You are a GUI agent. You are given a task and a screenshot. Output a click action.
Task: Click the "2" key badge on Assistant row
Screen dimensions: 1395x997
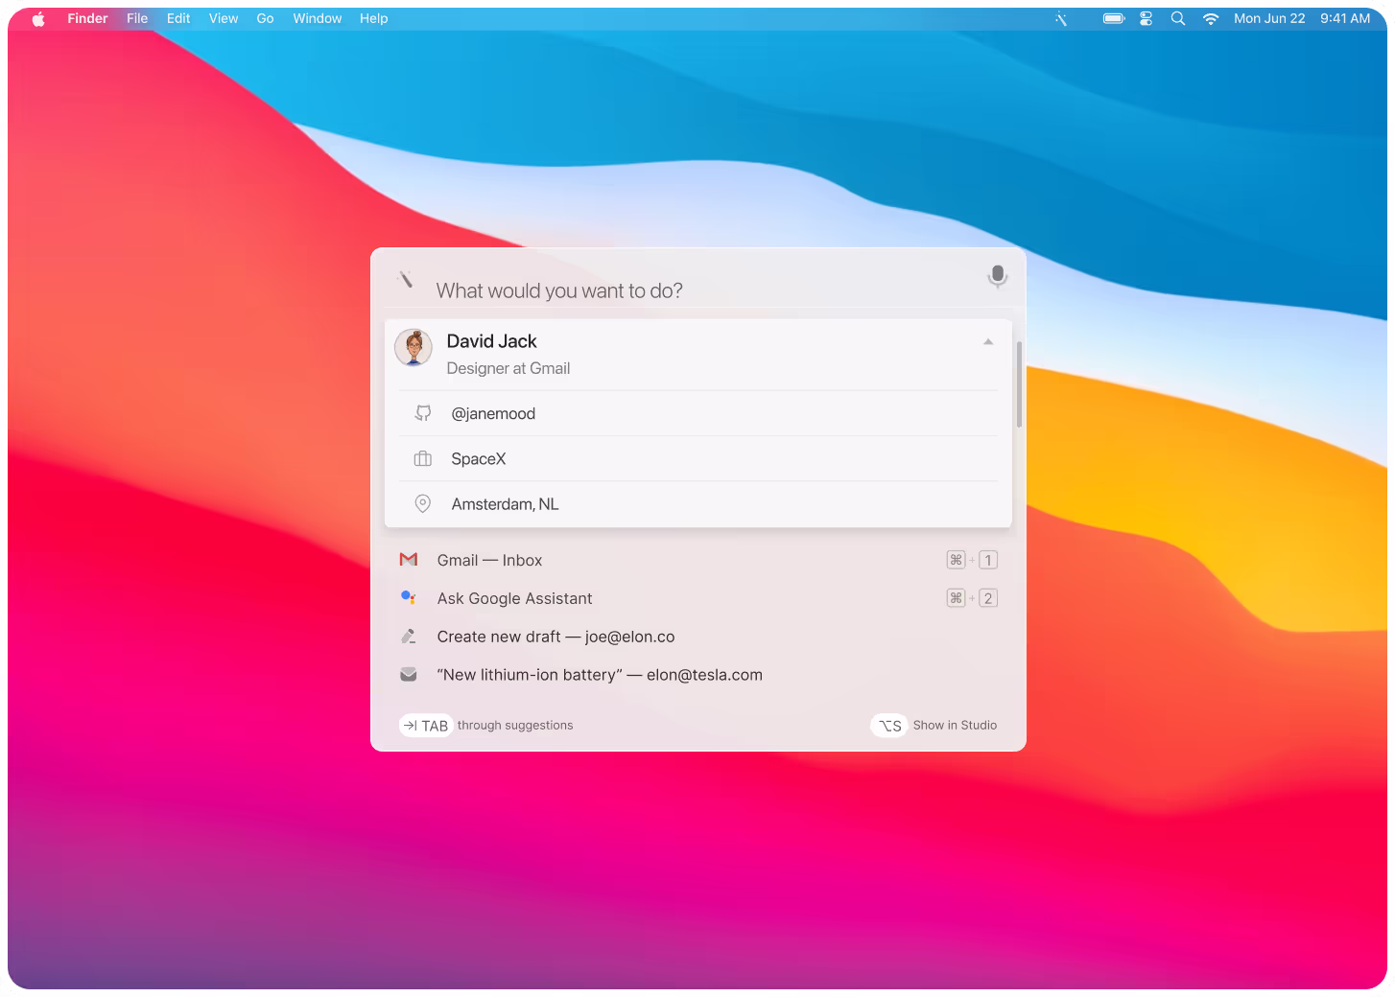[x=988, y=598]
